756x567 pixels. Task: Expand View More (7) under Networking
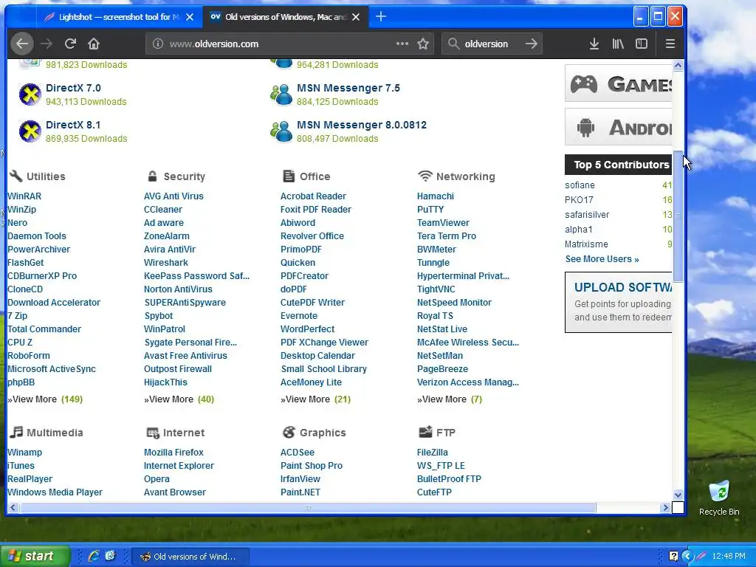[450, 399]
